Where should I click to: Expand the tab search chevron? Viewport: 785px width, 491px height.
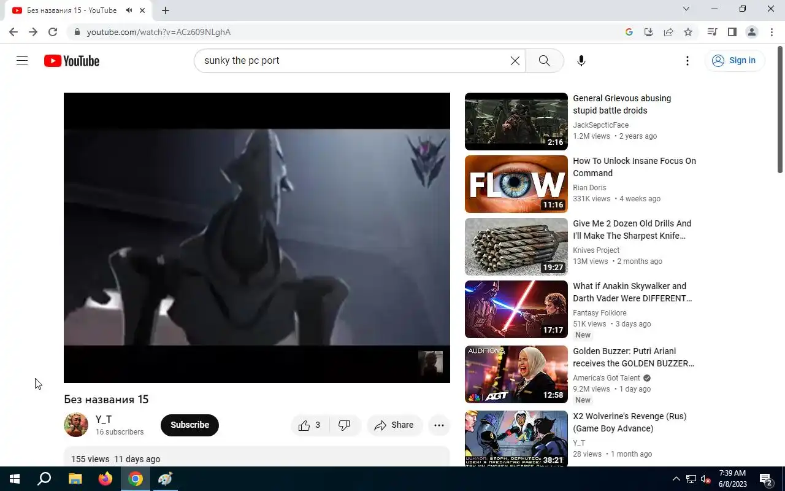[x=686, y=9]
